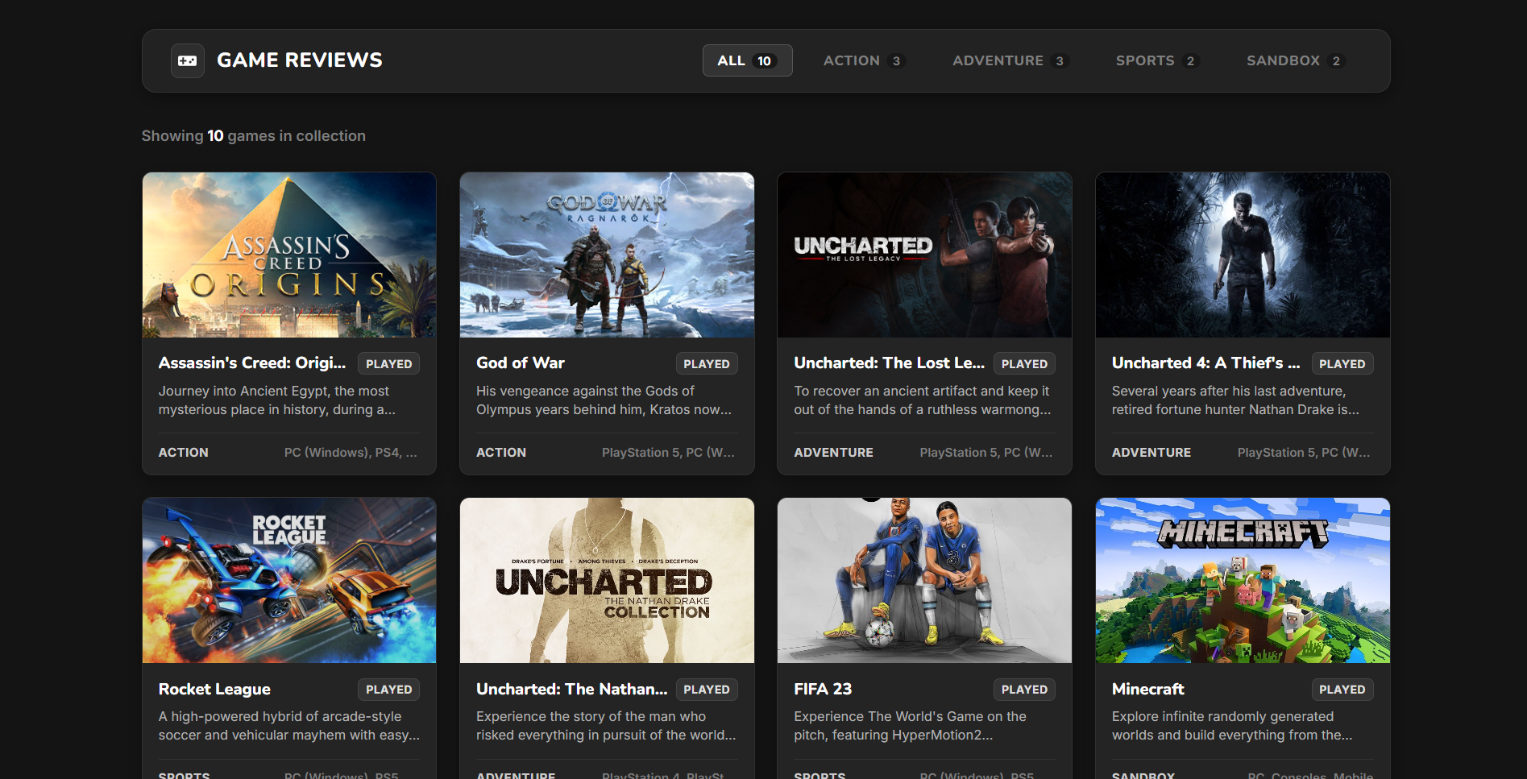Image resolution: width=1527 pixels, height=779 pixels.
Task: Click 'PC (Windows), PS4, ...' platform text
Action: click(x=351, y=453)
